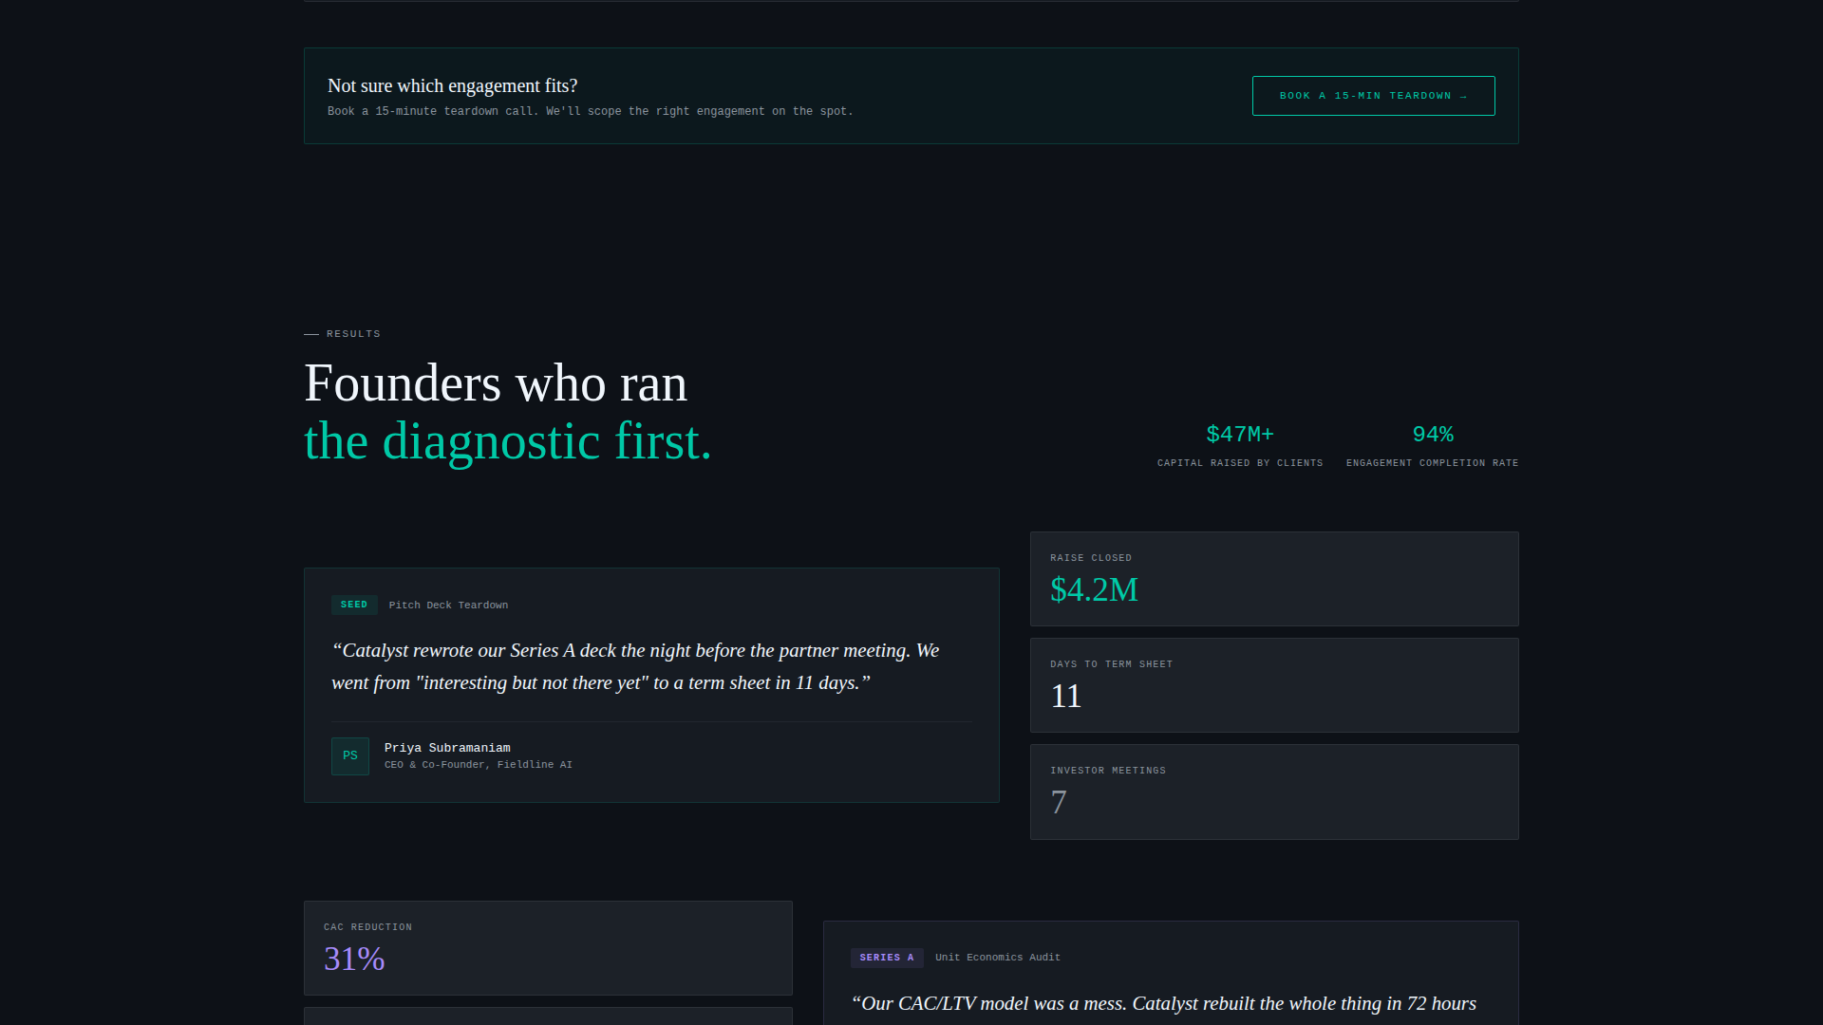
Task: Click the RESULTS section label
Action: click(353, 334)
